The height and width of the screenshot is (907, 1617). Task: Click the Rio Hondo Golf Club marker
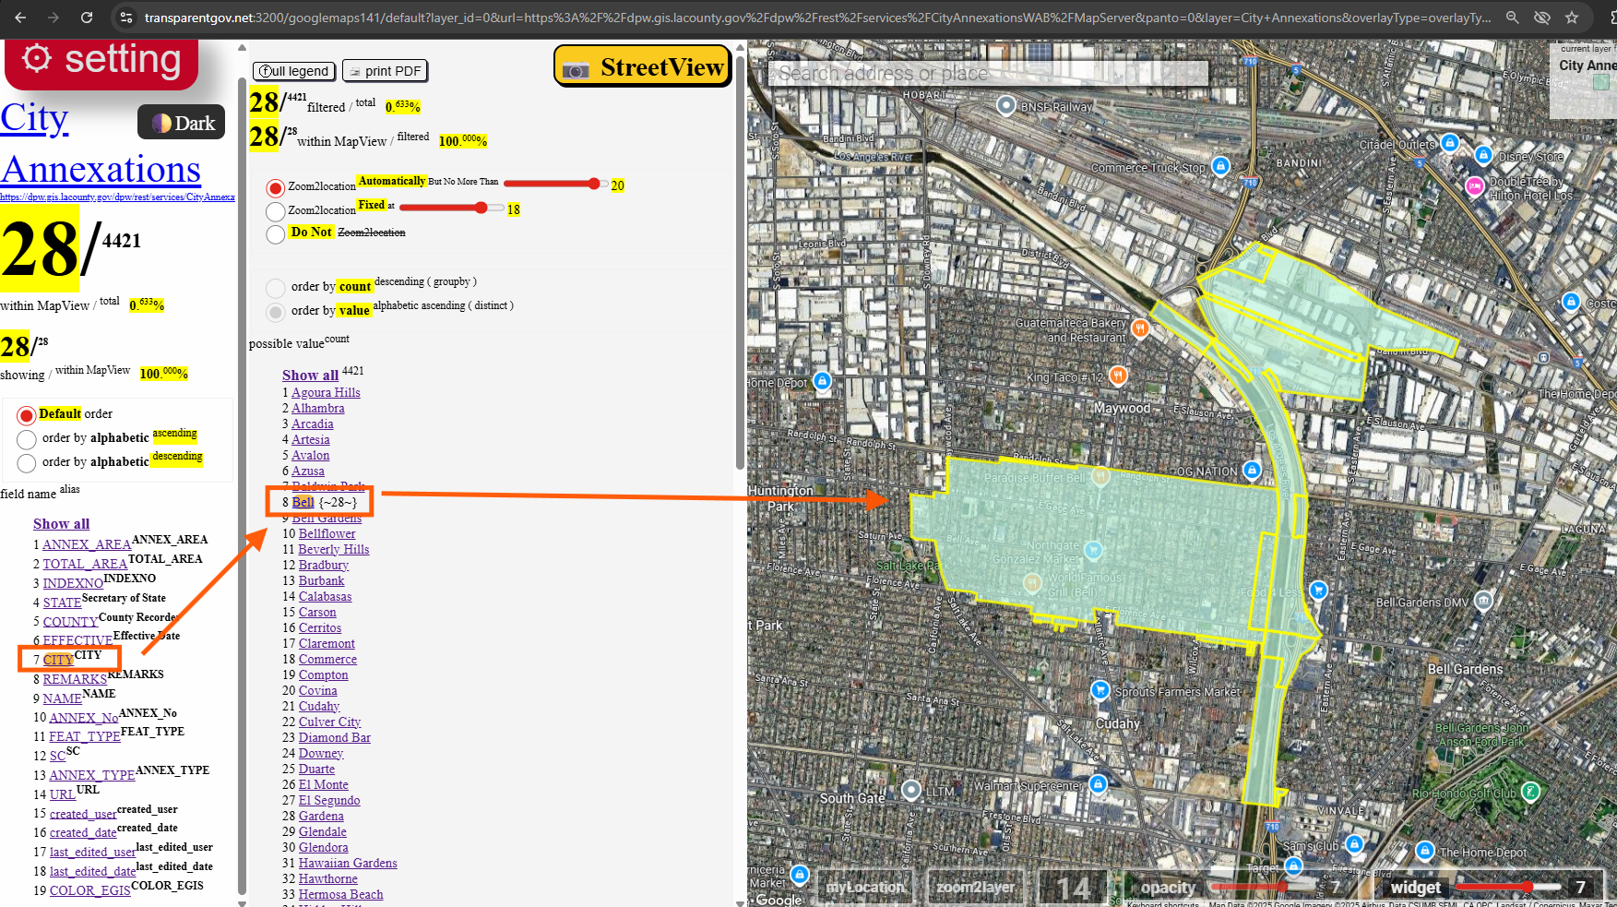[1531, 792]
